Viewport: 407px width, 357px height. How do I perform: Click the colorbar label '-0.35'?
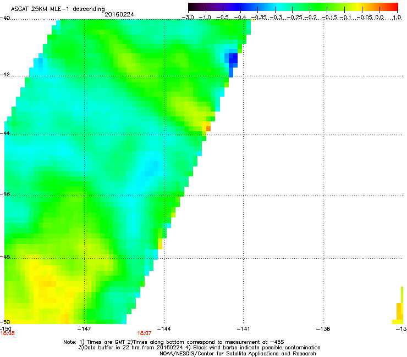click(x=259, y=18)
